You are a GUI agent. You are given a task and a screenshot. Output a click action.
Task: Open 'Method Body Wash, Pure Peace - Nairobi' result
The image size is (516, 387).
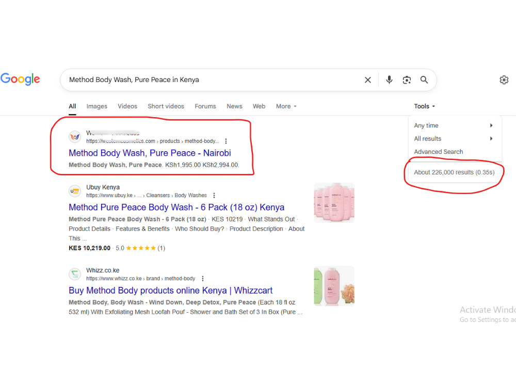[x=150, y=153]
